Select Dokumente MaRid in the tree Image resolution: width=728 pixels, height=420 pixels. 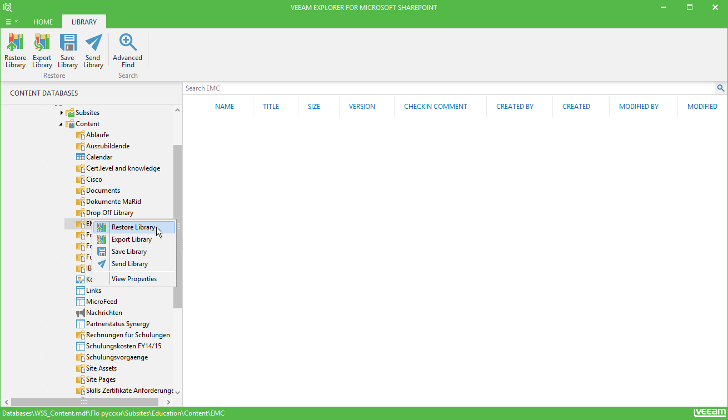coord(113,202)
